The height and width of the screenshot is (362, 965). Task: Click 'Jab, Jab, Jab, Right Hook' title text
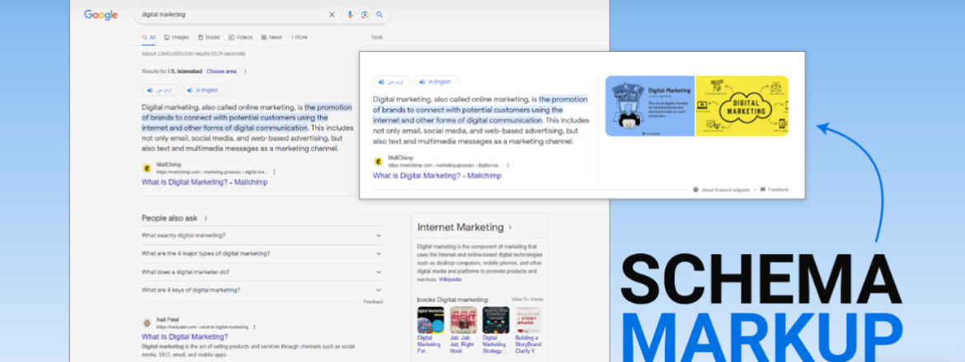462,345
